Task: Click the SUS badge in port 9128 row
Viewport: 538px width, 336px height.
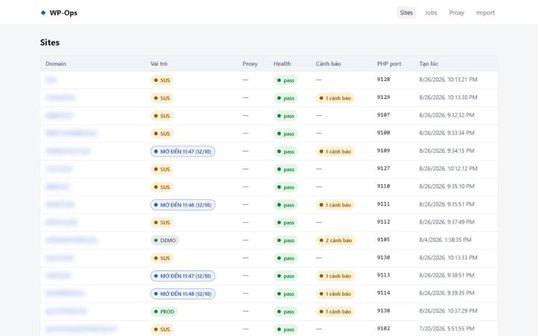Action: (x=162, y=80)
